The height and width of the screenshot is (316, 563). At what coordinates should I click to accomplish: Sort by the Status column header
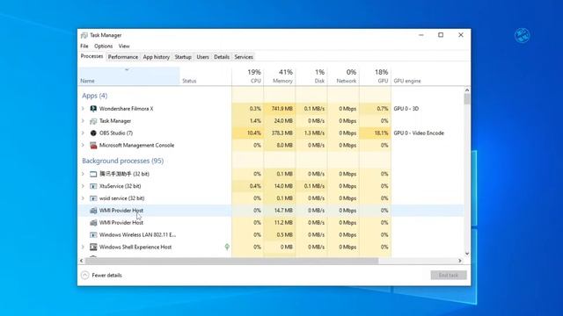(x=206, y=76)
